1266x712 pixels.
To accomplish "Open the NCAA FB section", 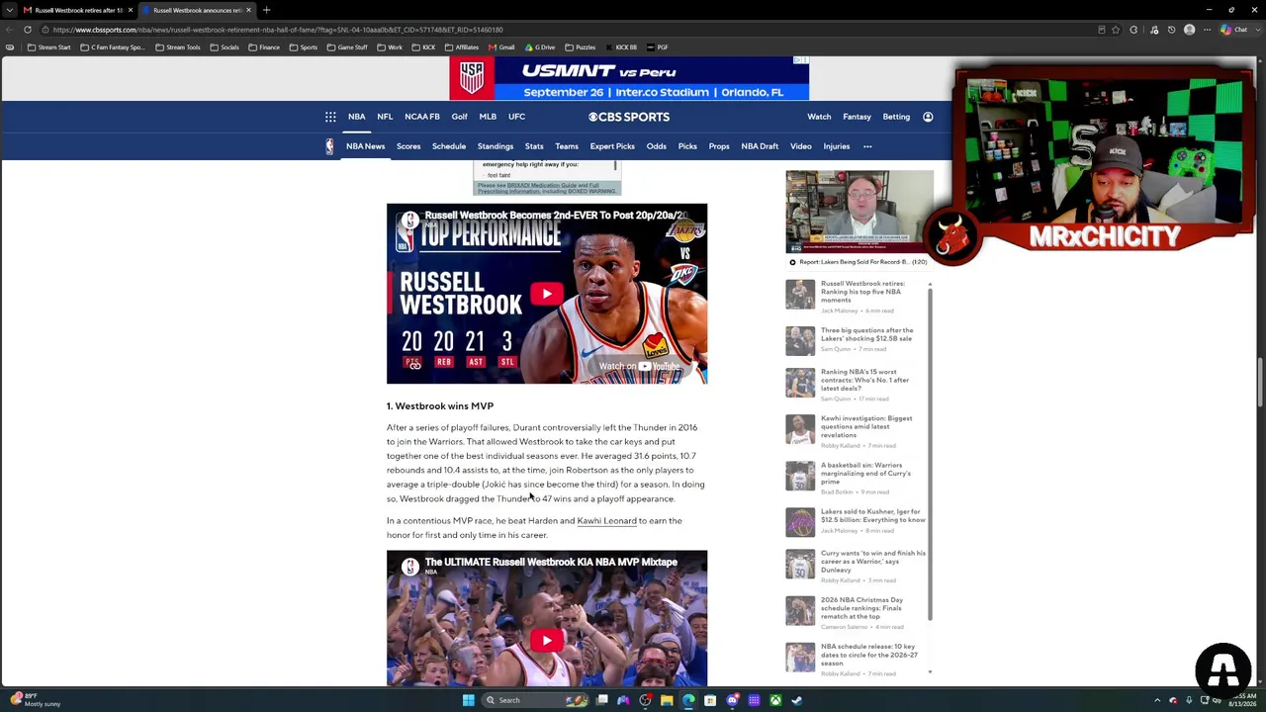I will (x=421, y=117).
